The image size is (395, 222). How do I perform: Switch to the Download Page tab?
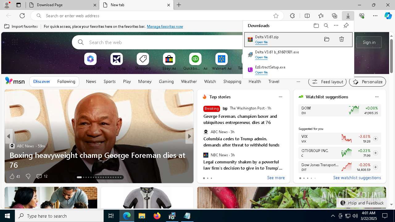pyautogui.click(x=62, y=5)
